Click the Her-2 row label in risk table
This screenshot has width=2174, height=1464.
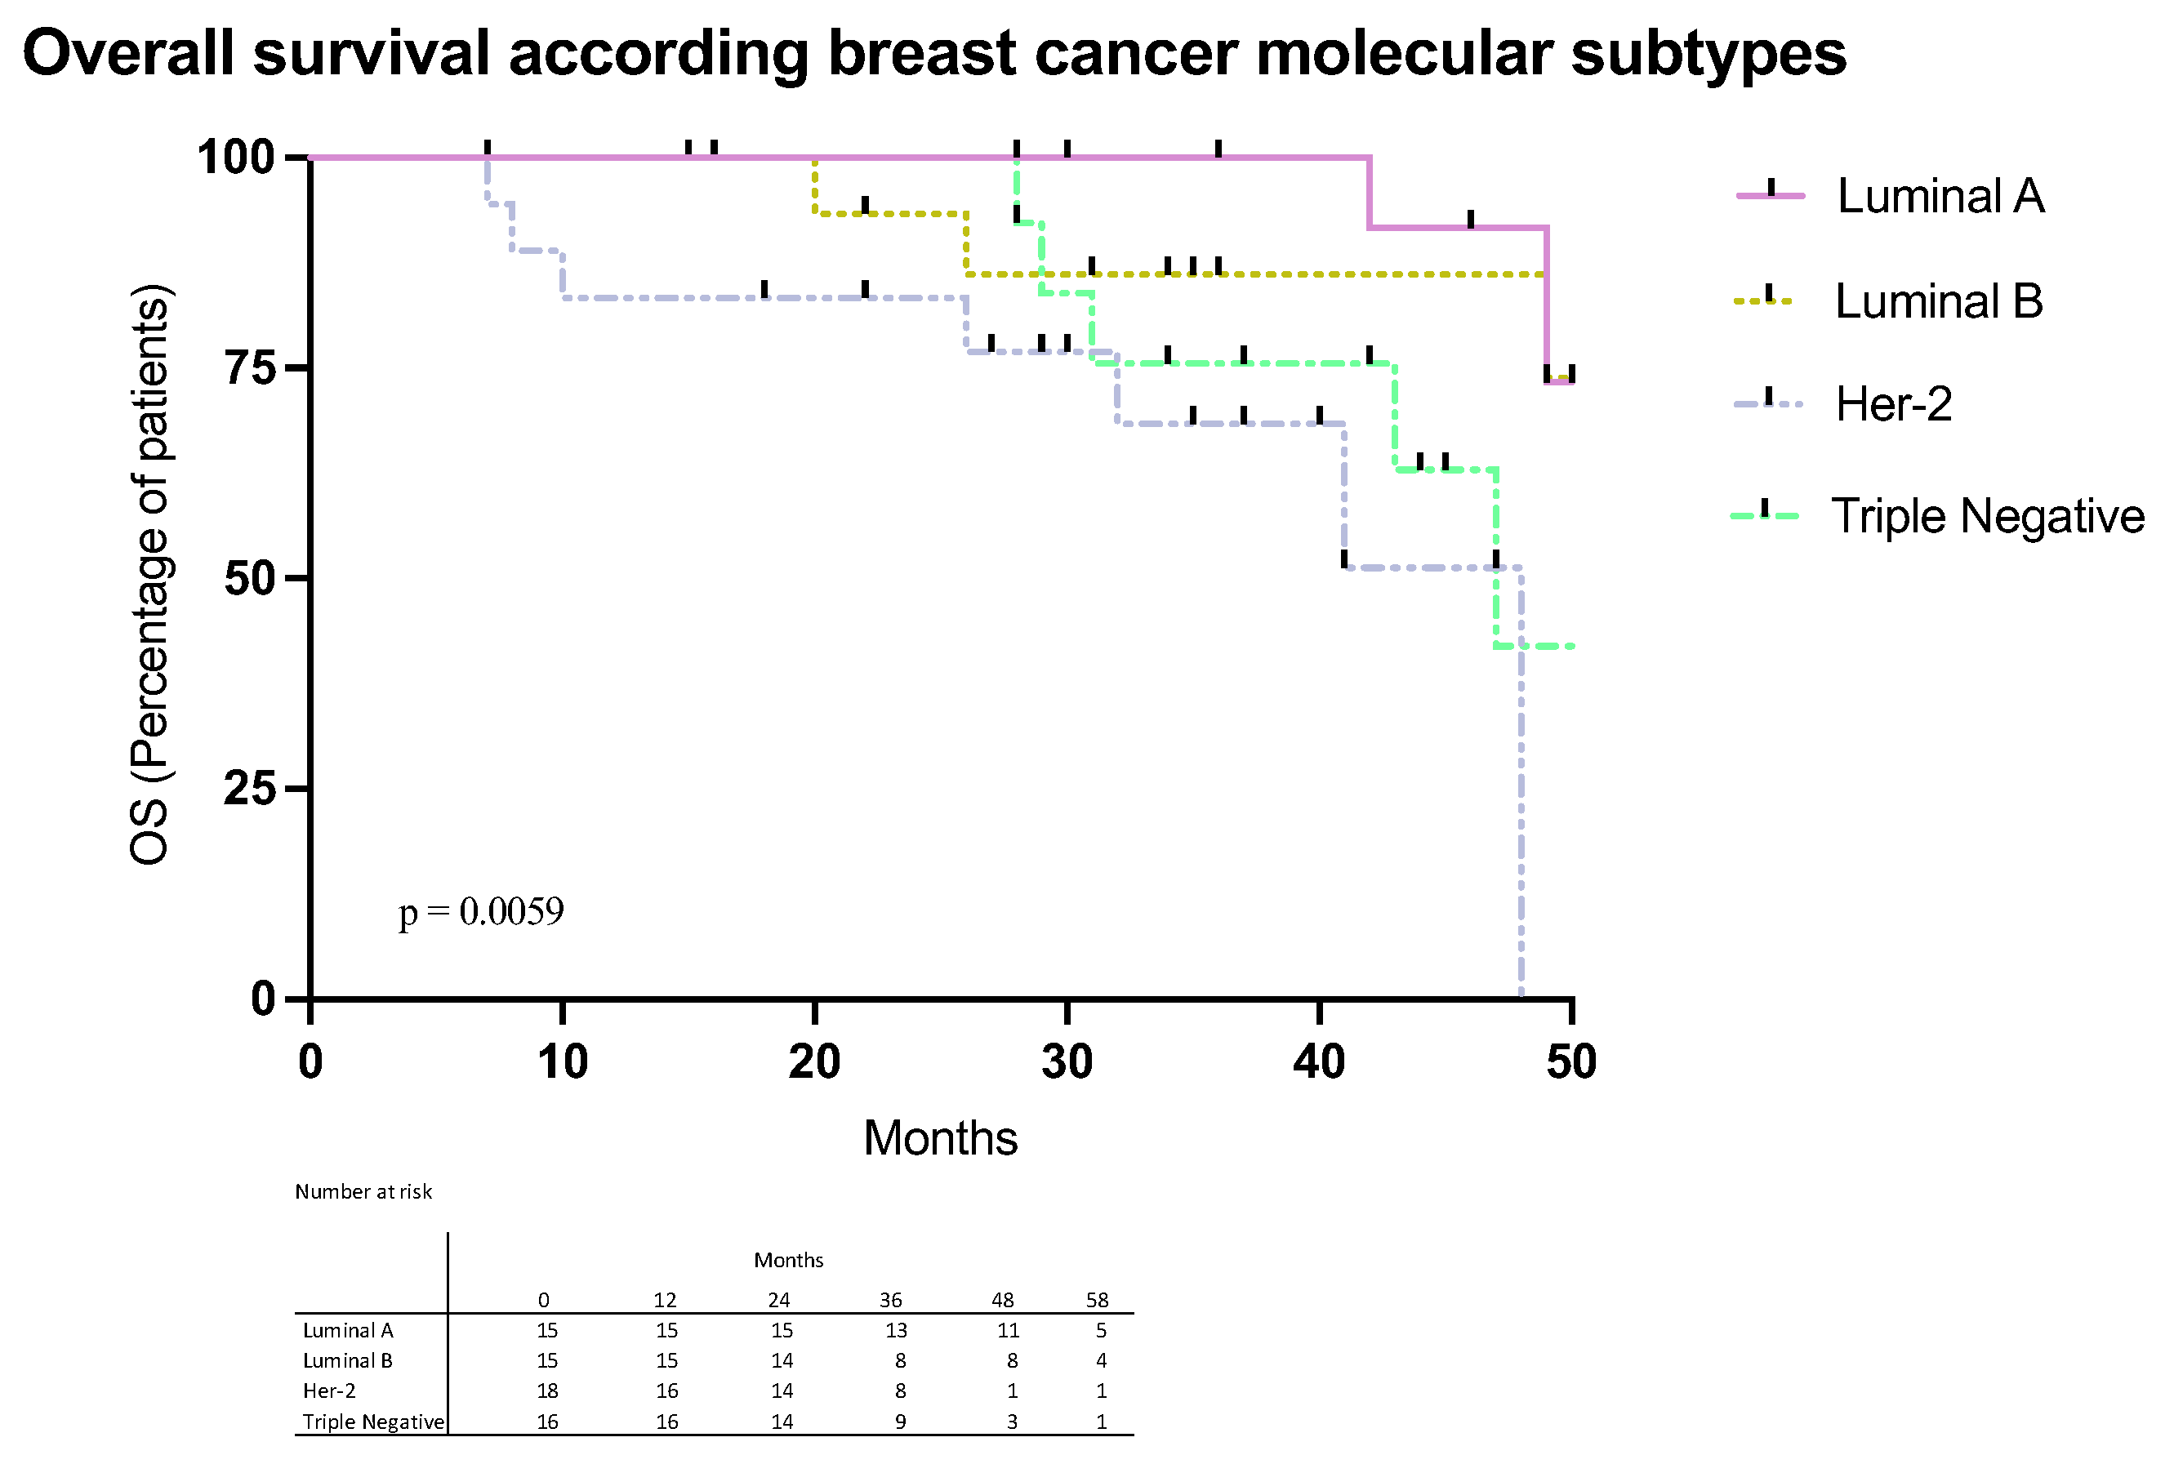point(329,1391)
